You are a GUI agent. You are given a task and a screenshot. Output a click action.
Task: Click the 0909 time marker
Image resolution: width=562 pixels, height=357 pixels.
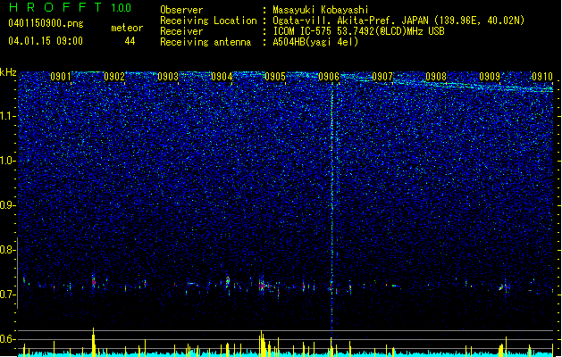point(490,77)
